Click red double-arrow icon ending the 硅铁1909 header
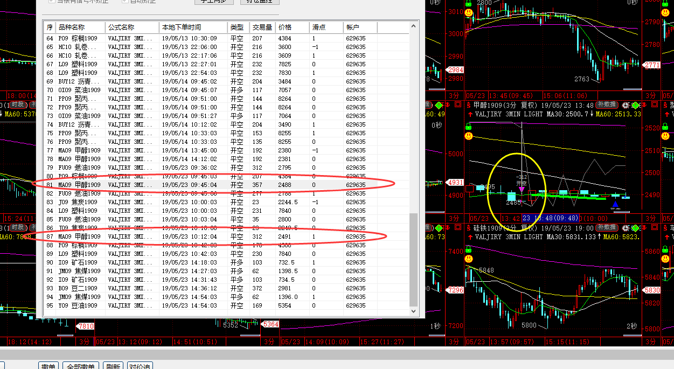Screen dimensions: 674x369 [x=644, y=228]
